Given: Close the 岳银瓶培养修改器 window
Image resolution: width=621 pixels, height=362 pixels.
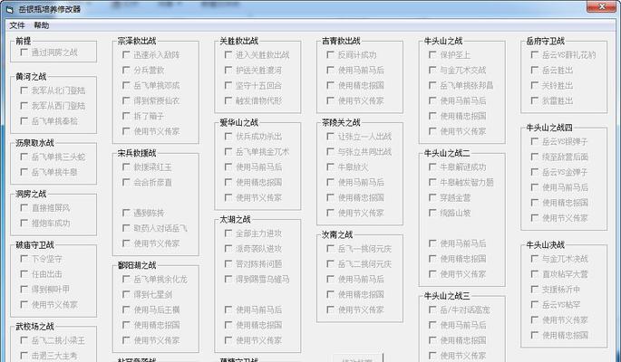Looking at the screenshot, I should [602, 6].
